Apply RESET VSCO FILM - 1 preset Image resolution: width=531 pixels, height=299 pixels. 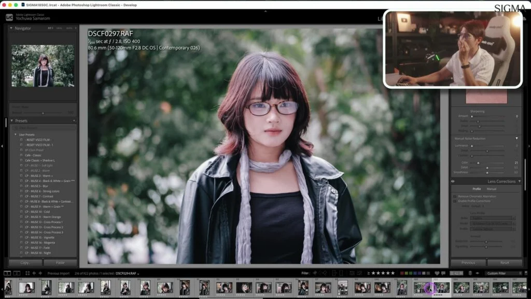(x=39, y=145)
